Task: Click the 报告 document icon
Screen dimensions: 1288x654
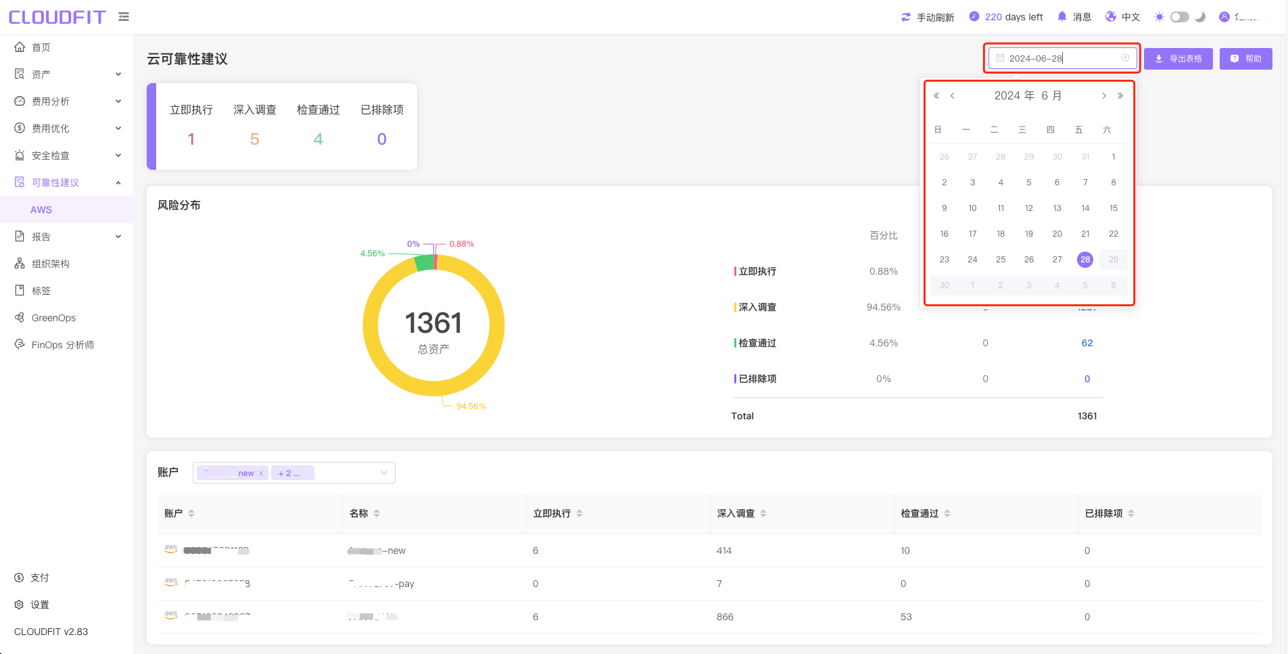Action: coord(20,236)
